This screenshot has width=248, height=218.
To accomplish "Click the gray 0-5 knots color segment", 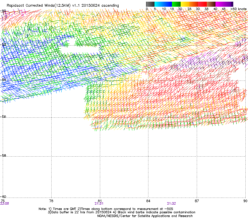I will point(150,4).
